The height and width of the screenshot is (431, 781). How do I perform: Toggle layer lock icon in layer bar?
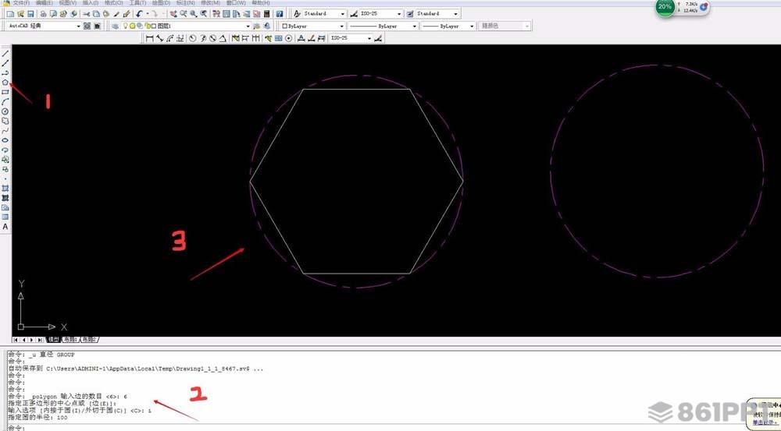coord(148,26)
